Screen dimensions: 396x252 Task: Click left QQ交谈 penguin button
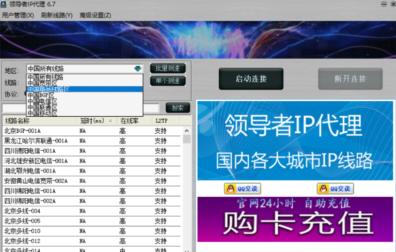[242, 189]
